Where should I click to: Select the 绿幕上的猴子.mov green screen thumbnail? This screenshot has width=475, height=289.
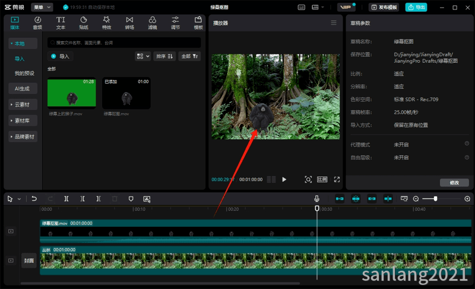click(x=72, y=93)
